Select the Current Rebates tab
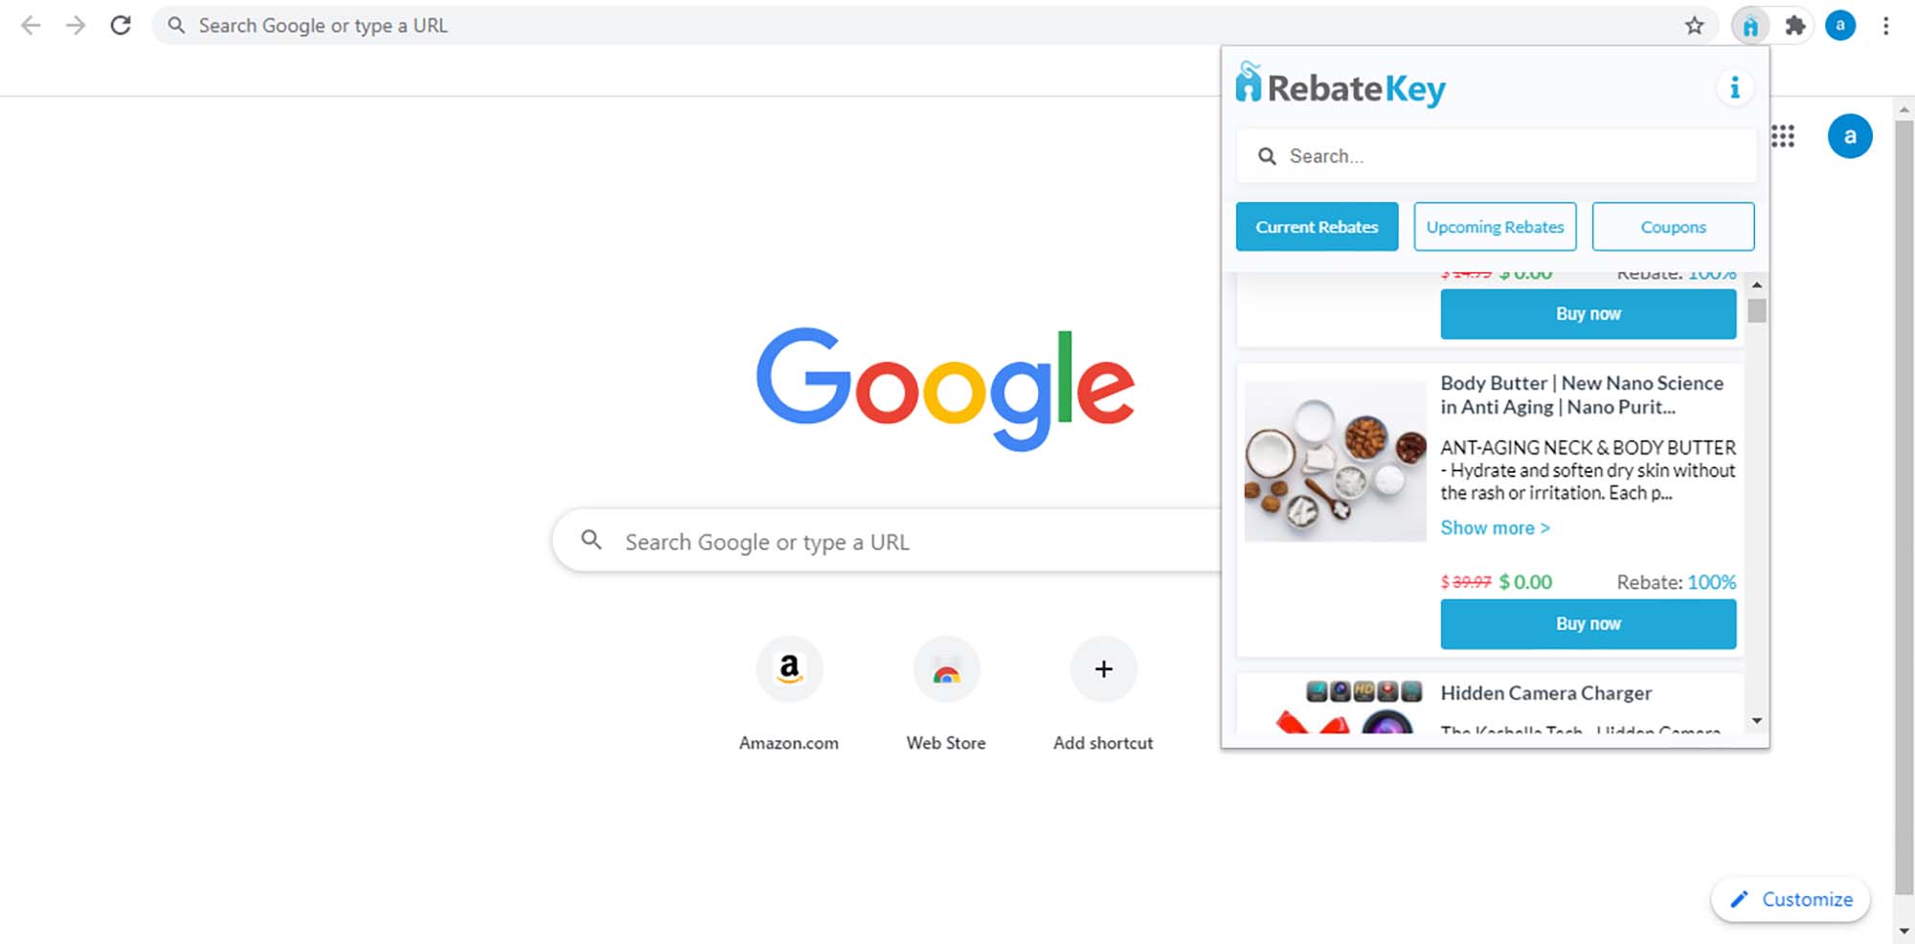Viewport: 1915px width, 944px height. 1317,227
